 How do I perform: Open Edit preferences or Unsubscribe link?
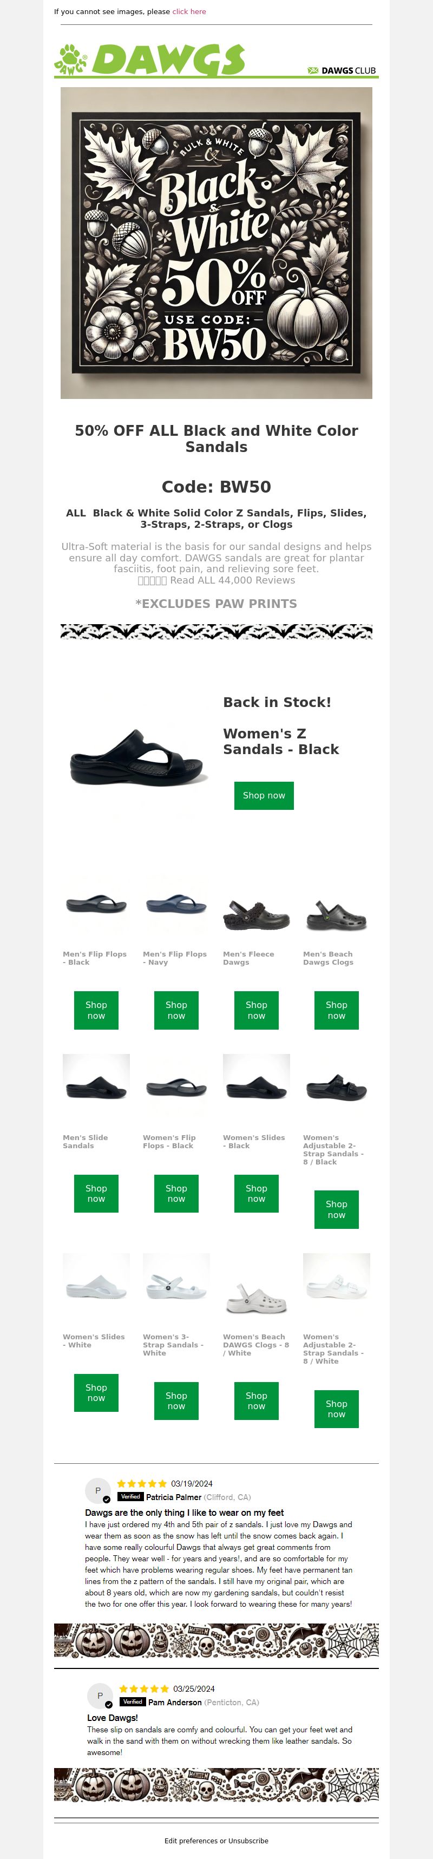216,1841
